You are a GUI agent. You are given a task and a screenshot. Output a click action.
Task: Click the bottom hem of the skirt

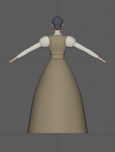coord(57,132)
